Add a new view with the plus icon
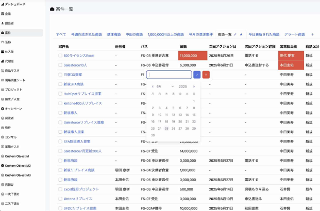Image resolution: width=320 pixels, height=211 pixels. tap(312, 34)
